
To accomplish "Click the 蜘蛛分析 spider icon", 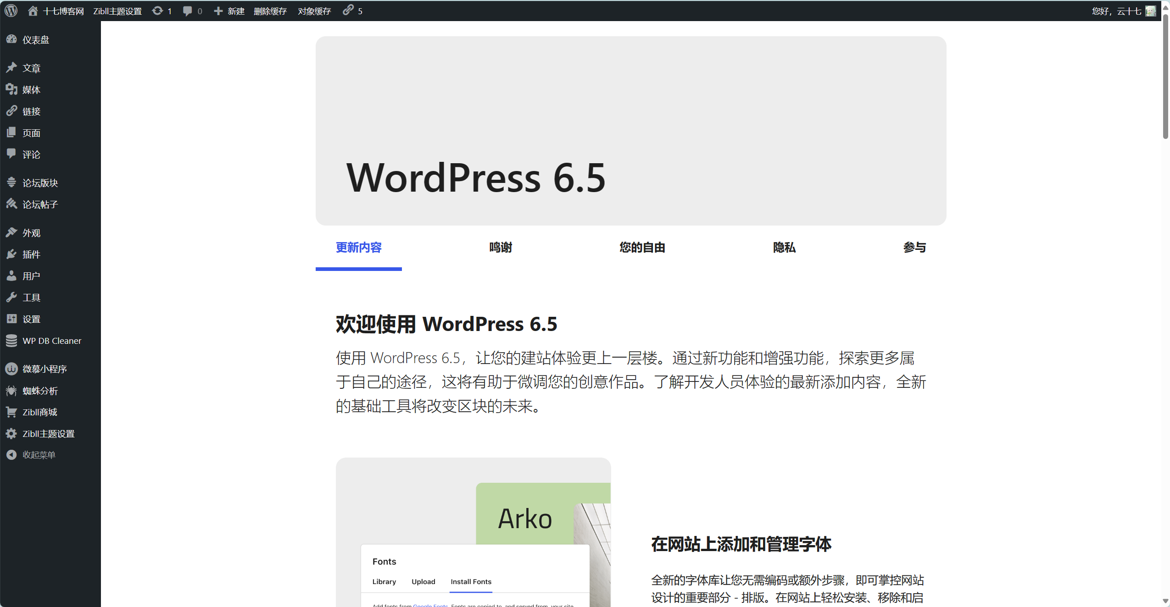I will point(12,390).
